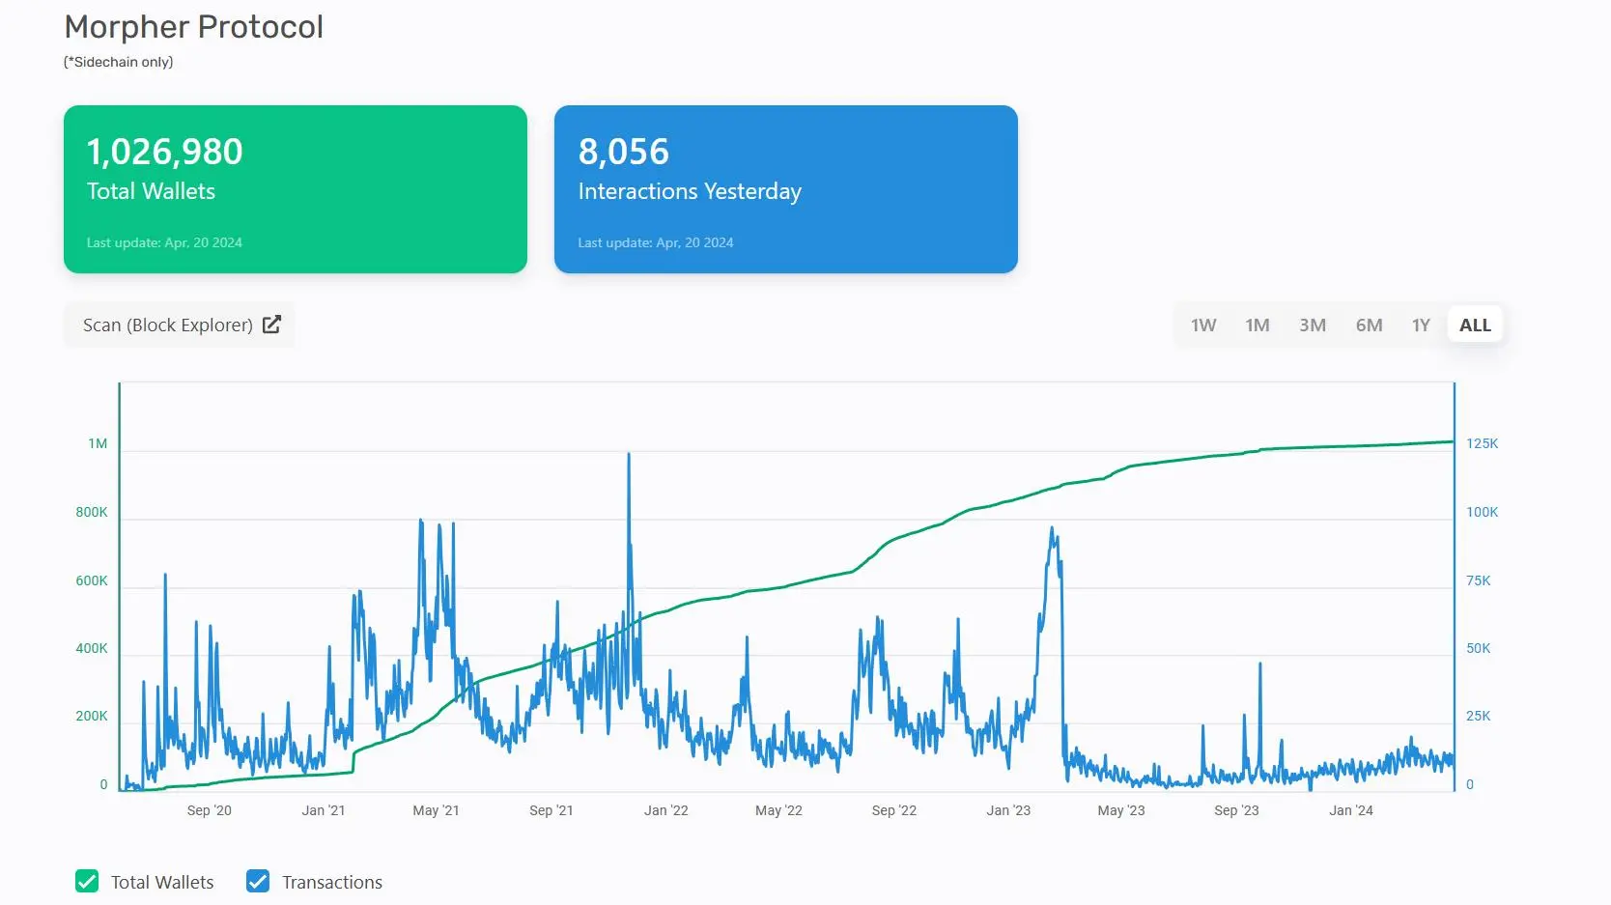This screenshot has width=1611, height=905.
Task: Click the 1M left axis label
Action: point(98,443)
